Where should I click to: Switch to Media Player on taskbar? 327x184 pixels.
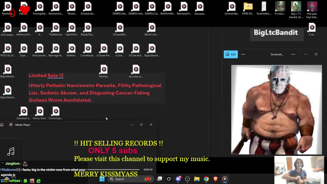(x=225, y=179)
